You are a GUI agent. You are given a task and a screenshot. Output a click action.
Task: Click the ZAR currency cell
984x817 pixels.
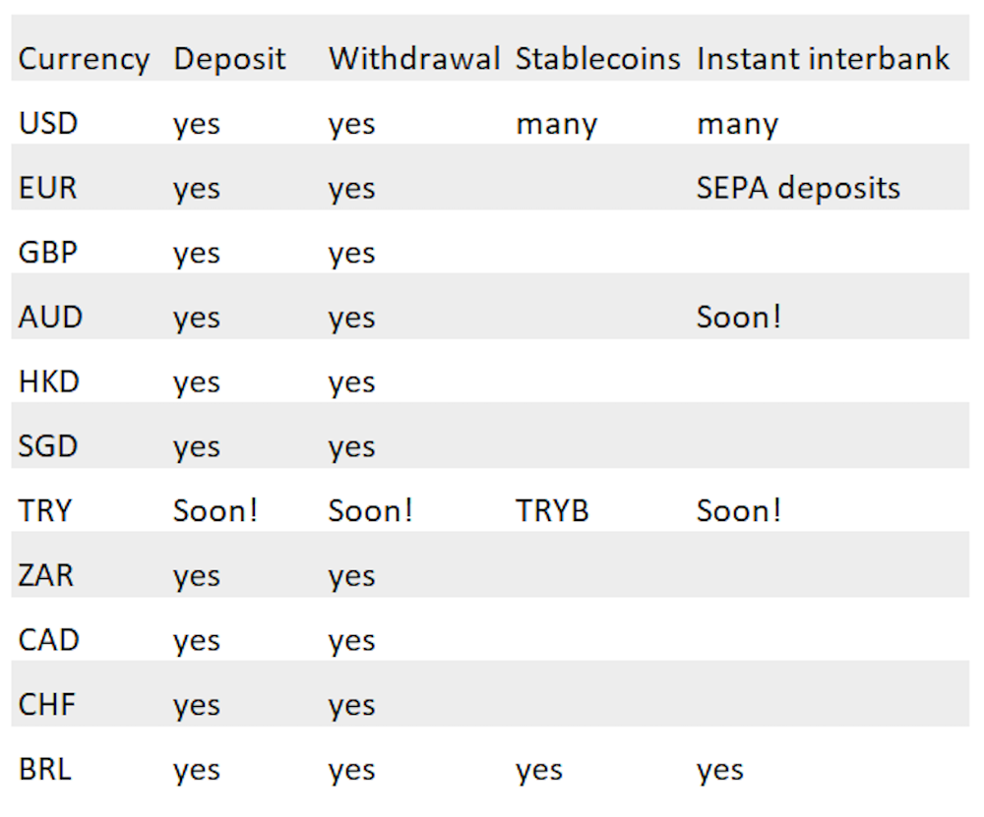point(46,575)
